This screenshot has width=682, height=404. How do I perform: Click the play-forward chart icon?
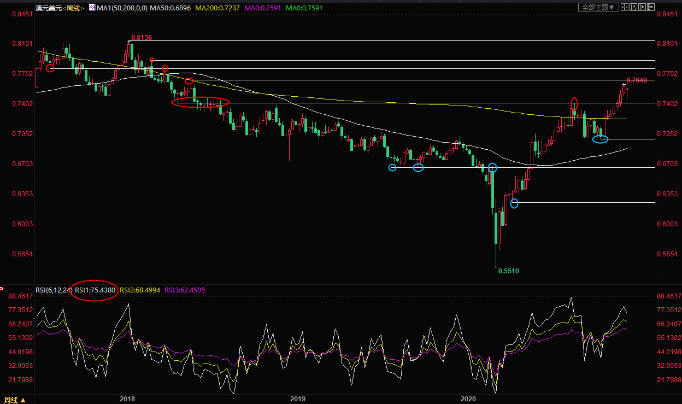click(x=641, y=7)
